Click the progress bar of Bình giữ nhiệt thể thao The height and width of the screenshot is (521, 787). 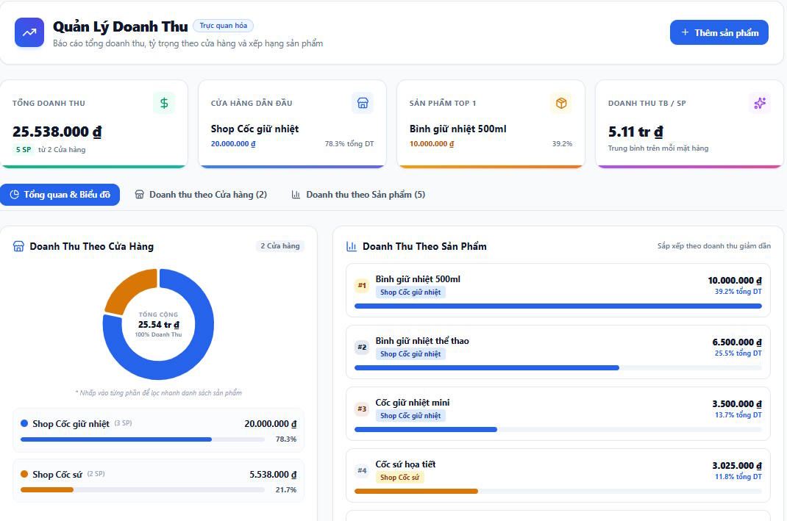[x=558, y=367]
